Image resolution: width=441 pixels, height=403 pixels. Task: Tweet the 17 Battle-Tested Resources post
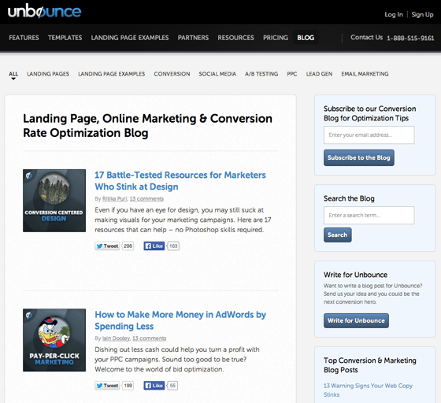click(x=107, y=246)
